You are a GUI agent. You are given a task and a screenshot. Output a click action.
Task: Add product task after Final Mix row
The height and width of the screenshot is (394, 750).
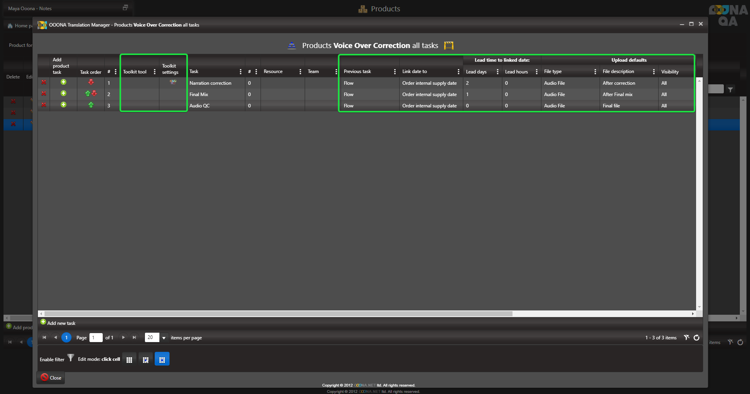coord(63,94)
